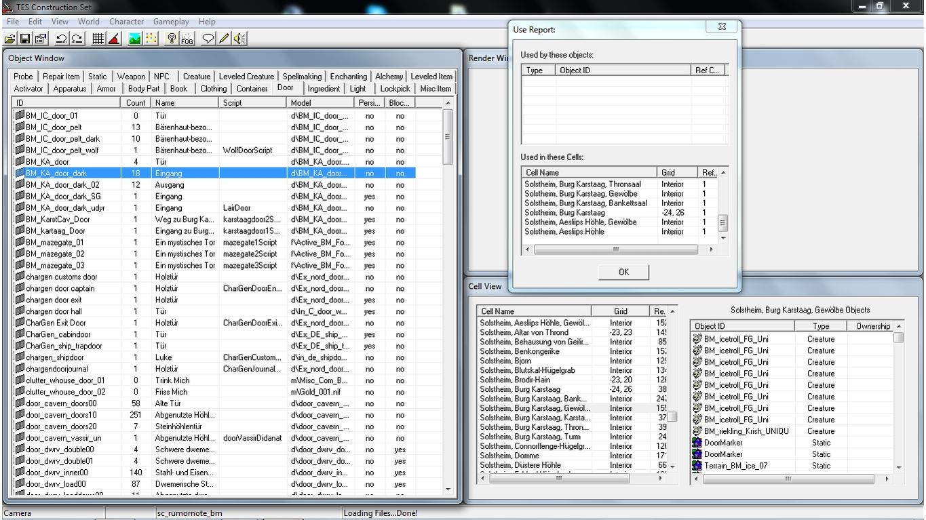This screenshot has height=520, width=926.
Task: Toggle the Grid Snap button
Action: (98, 39)
